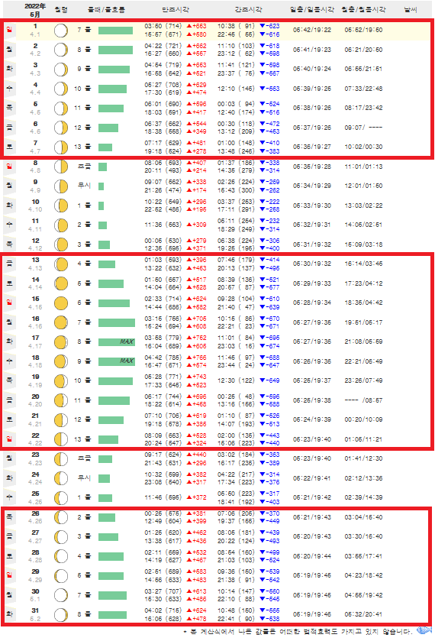Click the full moon icon on day 15
Viewport: 435px width, 641px height.
pos(61,303)
